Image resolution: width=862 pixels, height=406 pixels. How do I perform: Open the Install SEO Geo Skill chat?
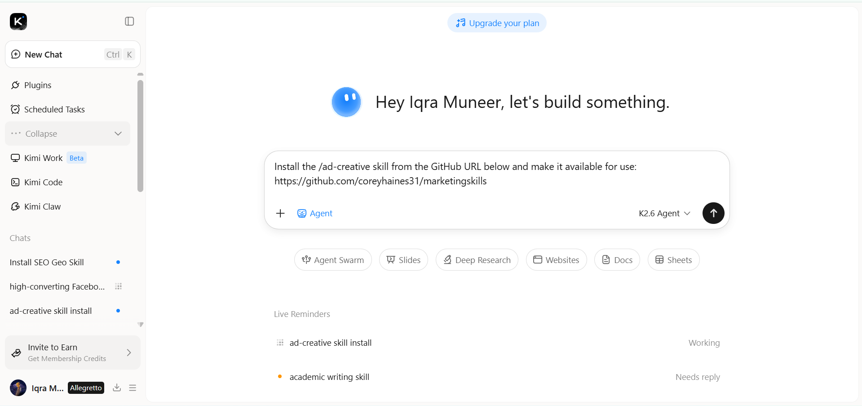(67, 262)
